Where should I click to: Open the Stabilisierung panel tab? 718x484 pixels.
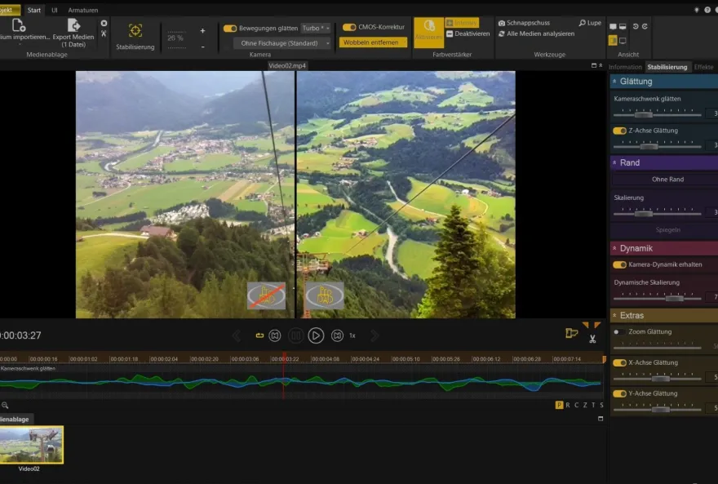pyautogui.click(x=667, y=67)
